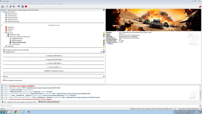This screenshot has height=114, width=202.
Task: Collapse the Информация section
Action: click(2, 25)
